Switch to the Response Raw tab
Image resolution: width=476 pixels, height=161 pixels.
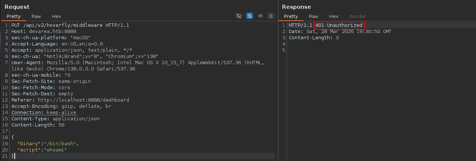click(313, 16)
